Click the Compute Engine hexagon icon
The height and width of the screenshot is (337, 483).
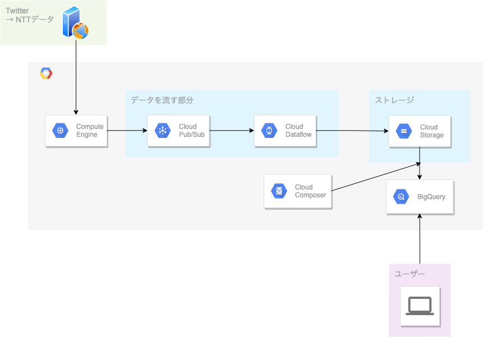pyautogui.click(x=61, y=131)
